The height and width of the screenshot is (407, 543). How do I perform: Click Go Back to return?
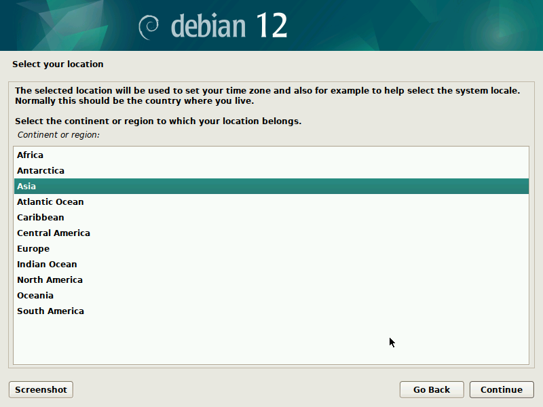coord(432,389)
